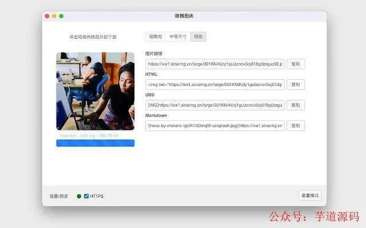Image resolution: width=366 pixels, height=228 pixels.
Task: Focus the UBB code field
Action: pos(215,105)
